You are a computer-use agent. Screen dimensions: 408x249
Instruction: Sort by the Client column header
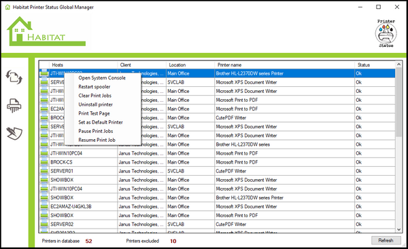click(142, 65)
